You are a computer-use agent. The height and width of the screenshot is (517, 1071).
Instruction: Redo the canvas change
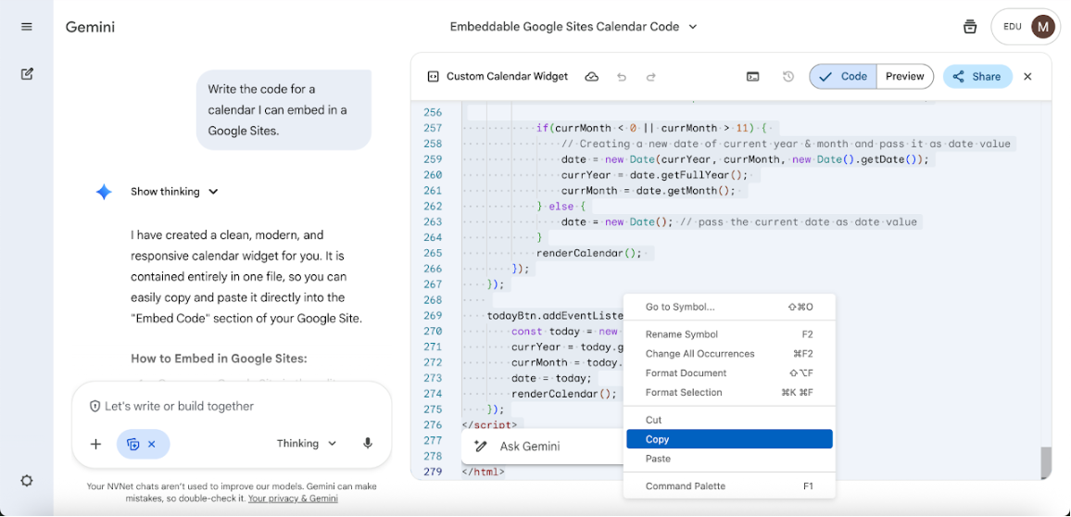[x=651, y=77]
